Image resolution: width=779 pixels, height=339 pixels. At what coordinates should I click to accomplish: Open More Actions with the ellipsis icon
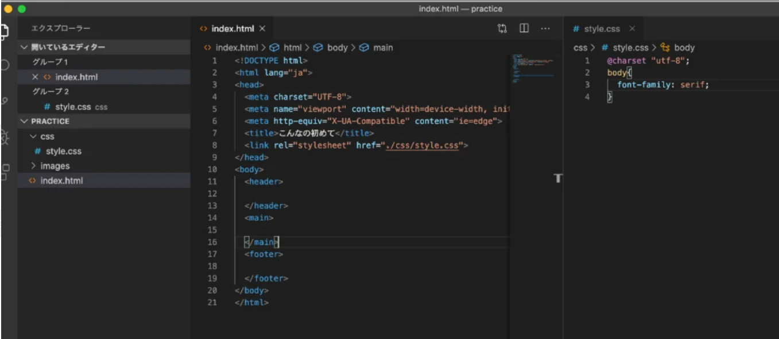[x=545, y=28]
